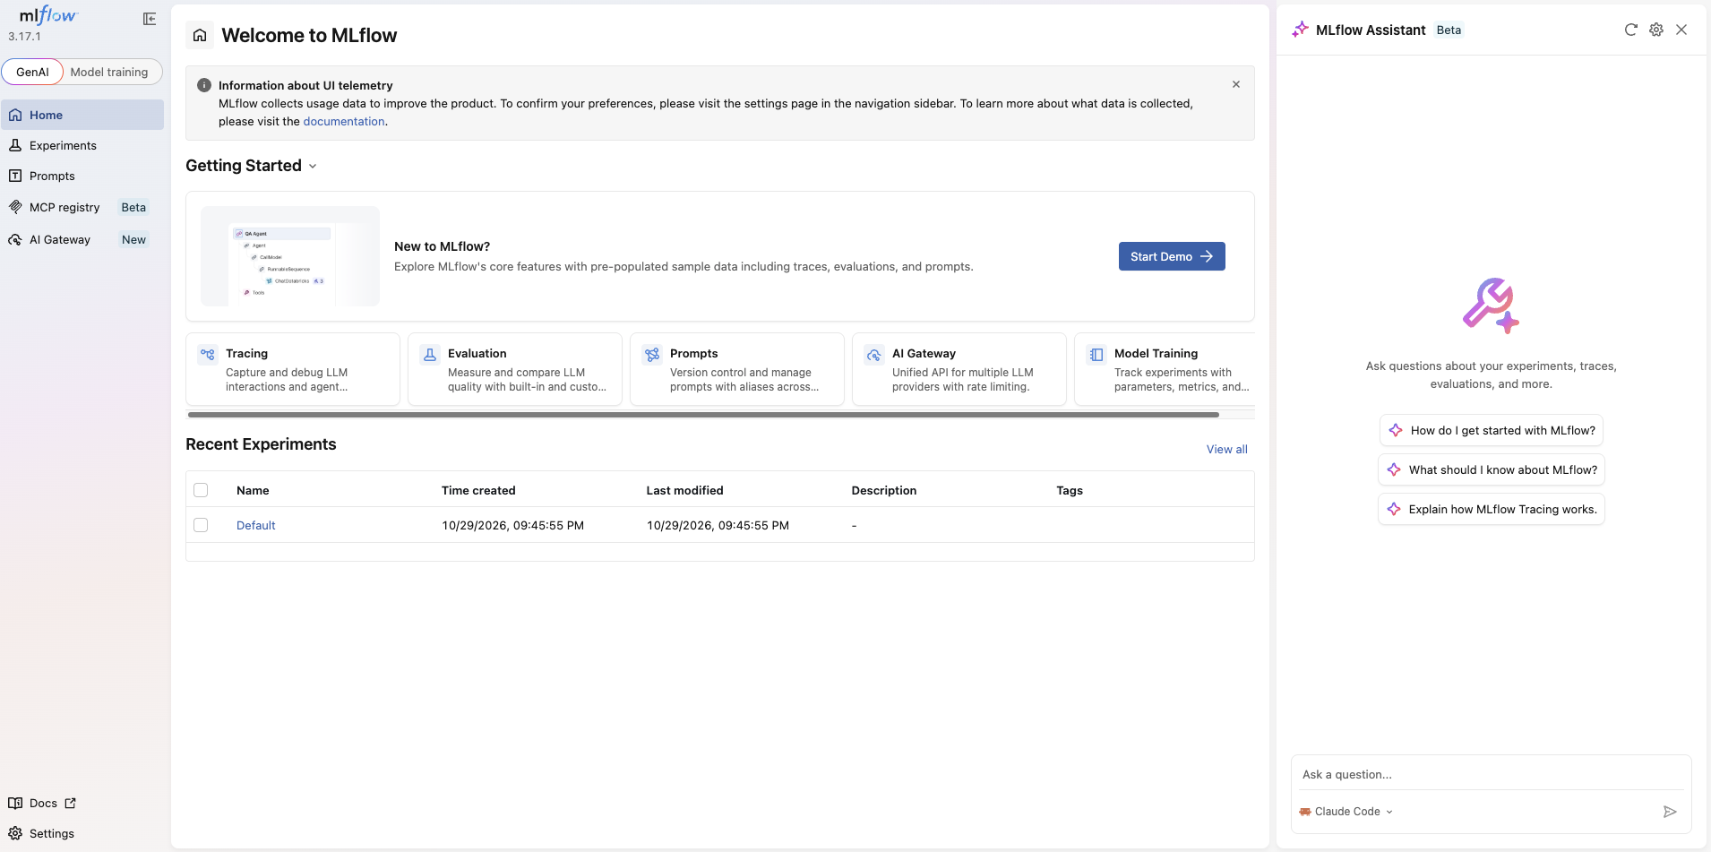The image size is (1711, 852).
Task: Open Settings in sidebar
Action: click(x=82, y=833)
